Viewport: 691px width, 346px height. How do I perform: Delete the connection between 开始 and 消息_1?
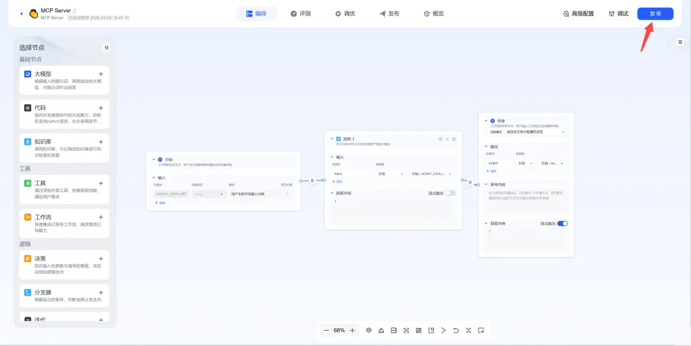312,181
